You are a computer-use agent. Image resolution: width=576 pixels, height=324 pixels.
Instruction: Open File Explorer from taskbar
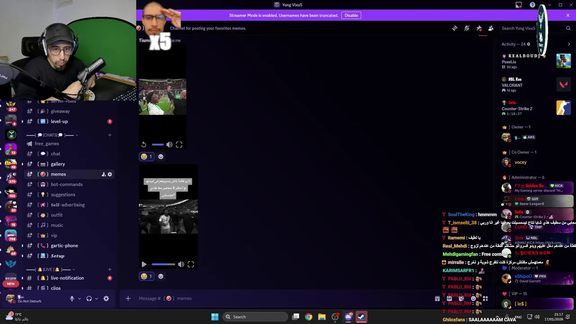(x=322, y=317)
